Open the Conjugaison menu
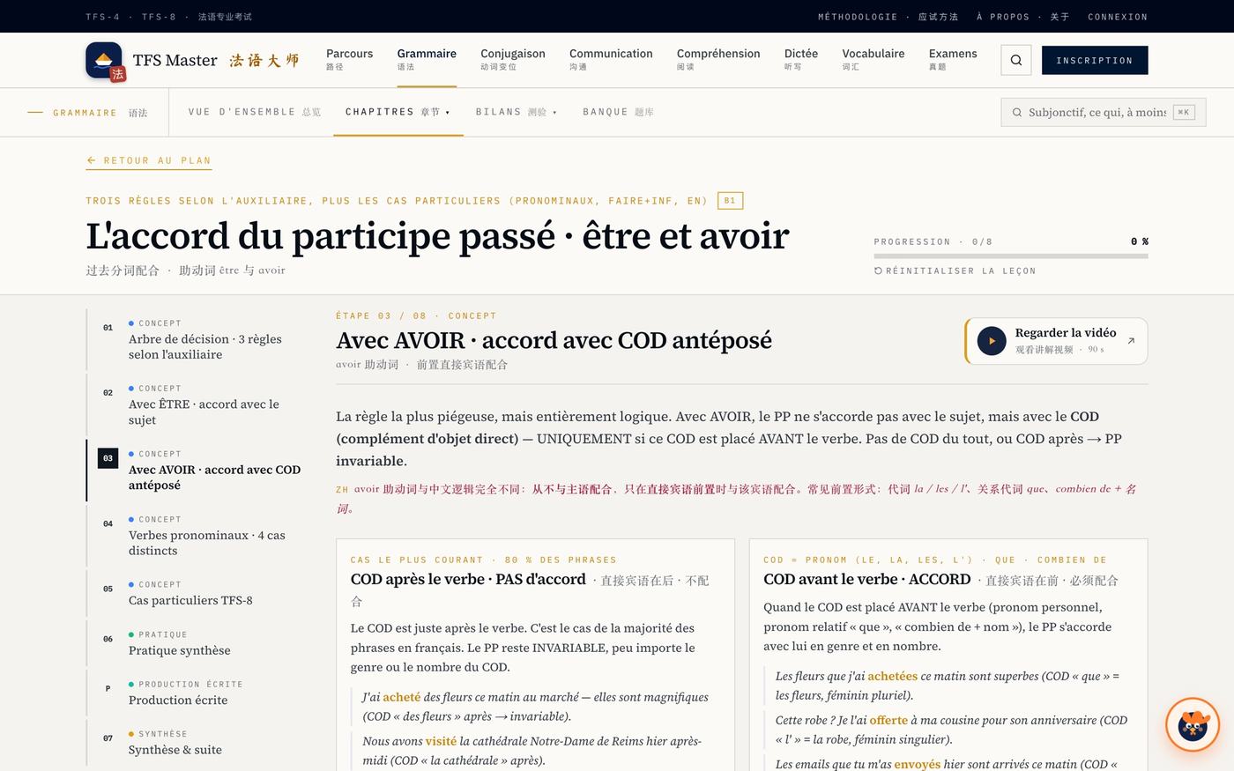 (x=513, y=60)
